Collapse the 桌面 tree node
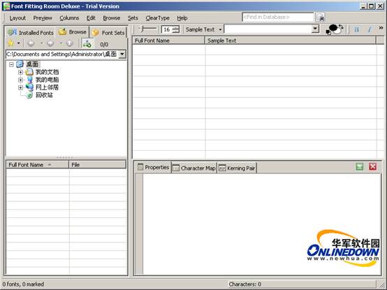The image size is (387, 290). pos(11,64)
